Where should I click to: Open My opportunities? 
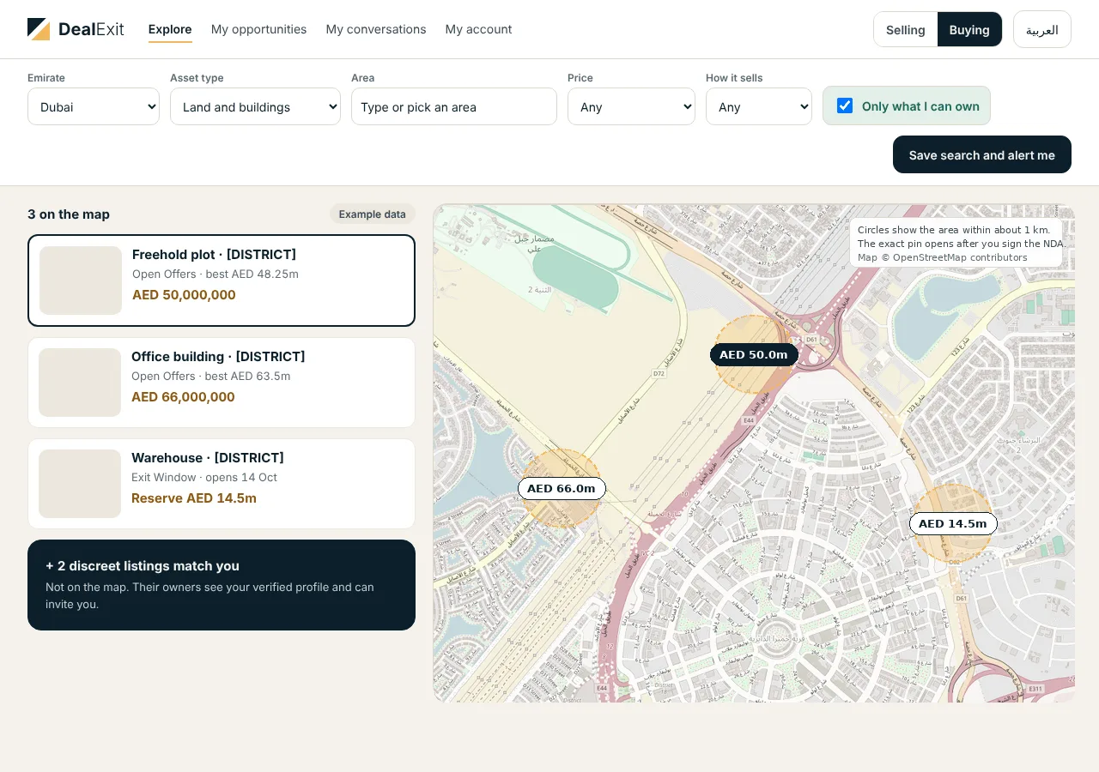tap(258, 29)
